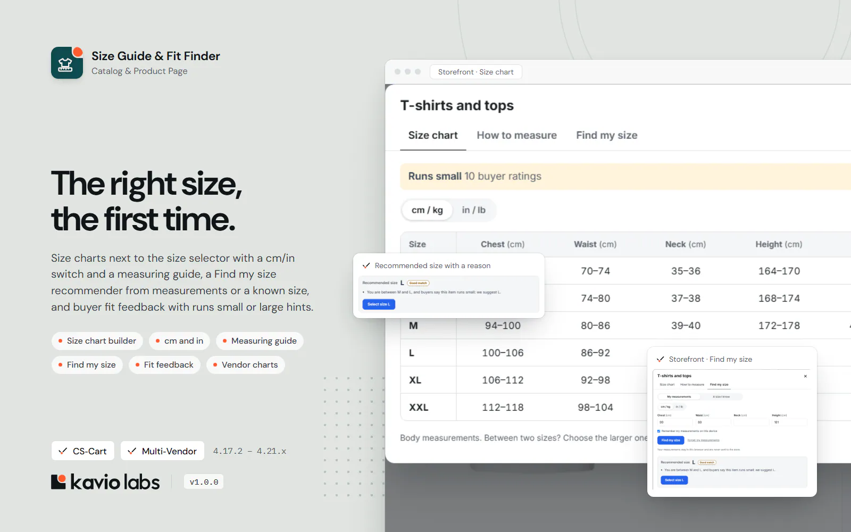Click the blue 'Find my size' button

(671, 440)
